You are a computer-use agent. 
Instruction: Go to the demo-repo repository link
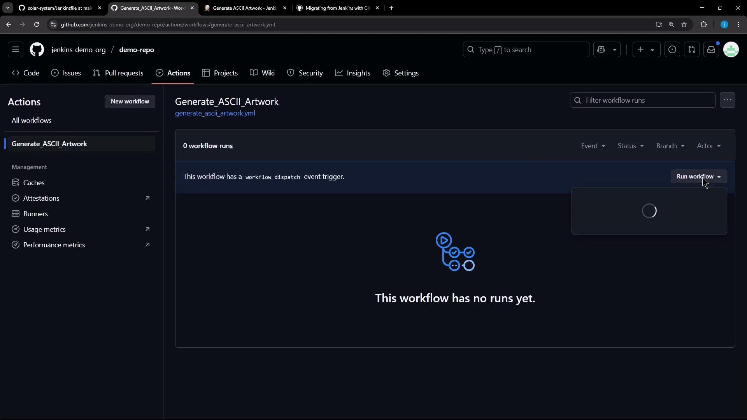point(137,50)
